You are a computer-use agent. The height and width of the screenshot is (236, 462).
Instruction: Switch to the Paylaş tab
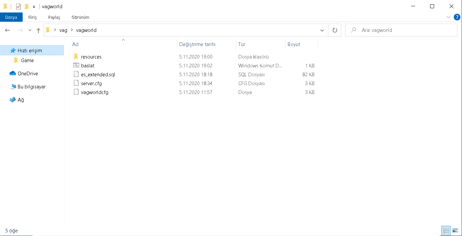tap(54, 17)
